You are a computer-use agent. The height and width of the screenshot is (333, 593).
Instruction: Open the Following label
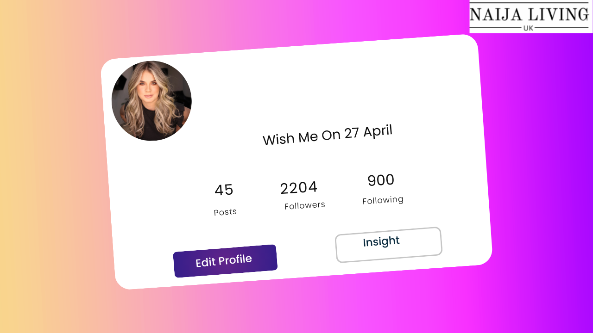click(x=383, y=200)
